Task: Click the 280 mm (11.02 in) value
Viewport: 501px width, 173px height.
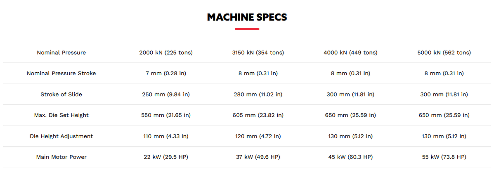Action: click(x=258, y=95)
